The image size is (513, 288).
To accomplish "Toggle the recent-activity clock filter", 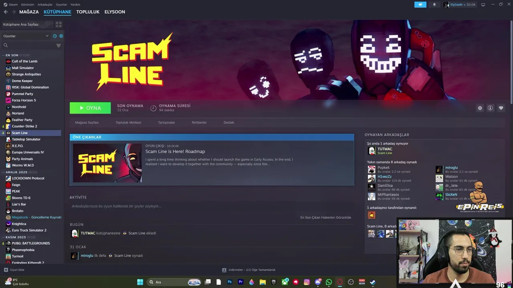I will coord(55,36).
